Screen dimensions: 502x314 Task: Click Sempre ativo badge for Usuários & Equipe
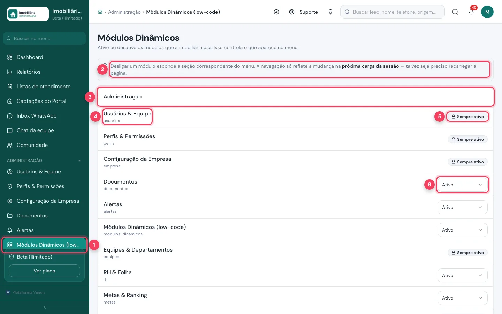467,117
